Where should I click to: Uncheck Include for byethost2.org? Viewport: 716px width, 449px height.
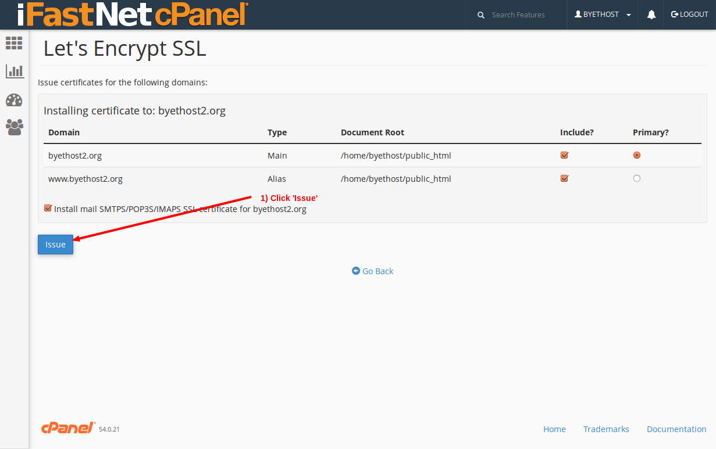click(564, 155)
